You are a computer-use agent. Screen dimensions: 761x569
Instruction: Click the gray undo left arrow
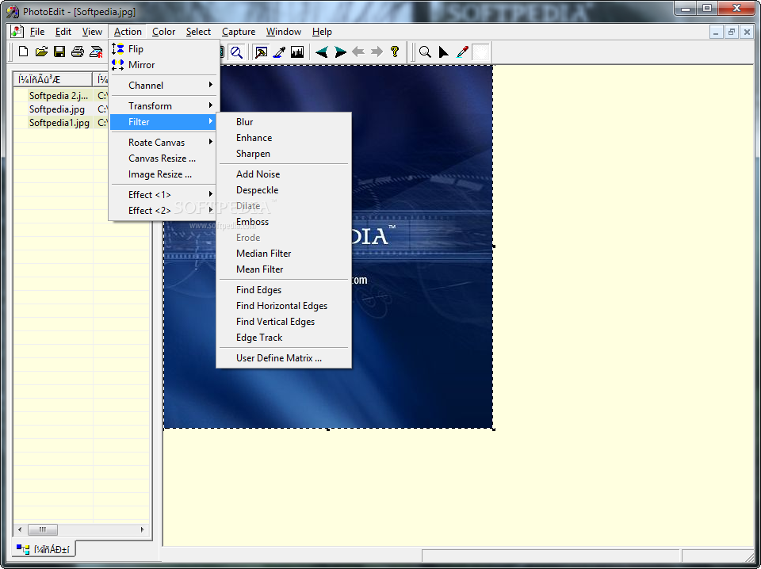358,52
